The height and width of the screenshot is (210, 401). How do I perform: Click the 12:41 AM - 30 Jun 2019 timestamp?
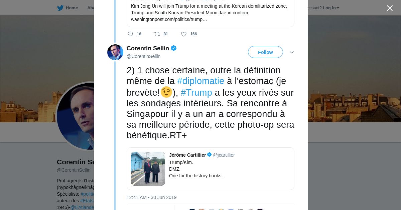point(151,197)
